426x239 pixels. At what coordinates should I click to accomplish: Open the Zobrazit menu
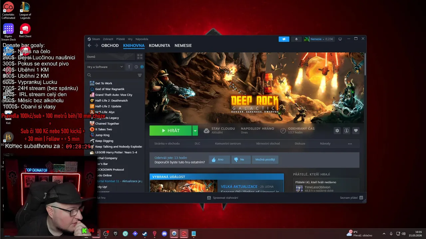[108, 39]
